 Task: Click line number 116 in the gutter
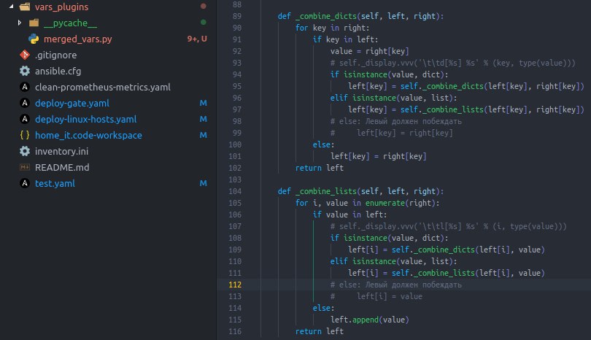coord(235,331)
